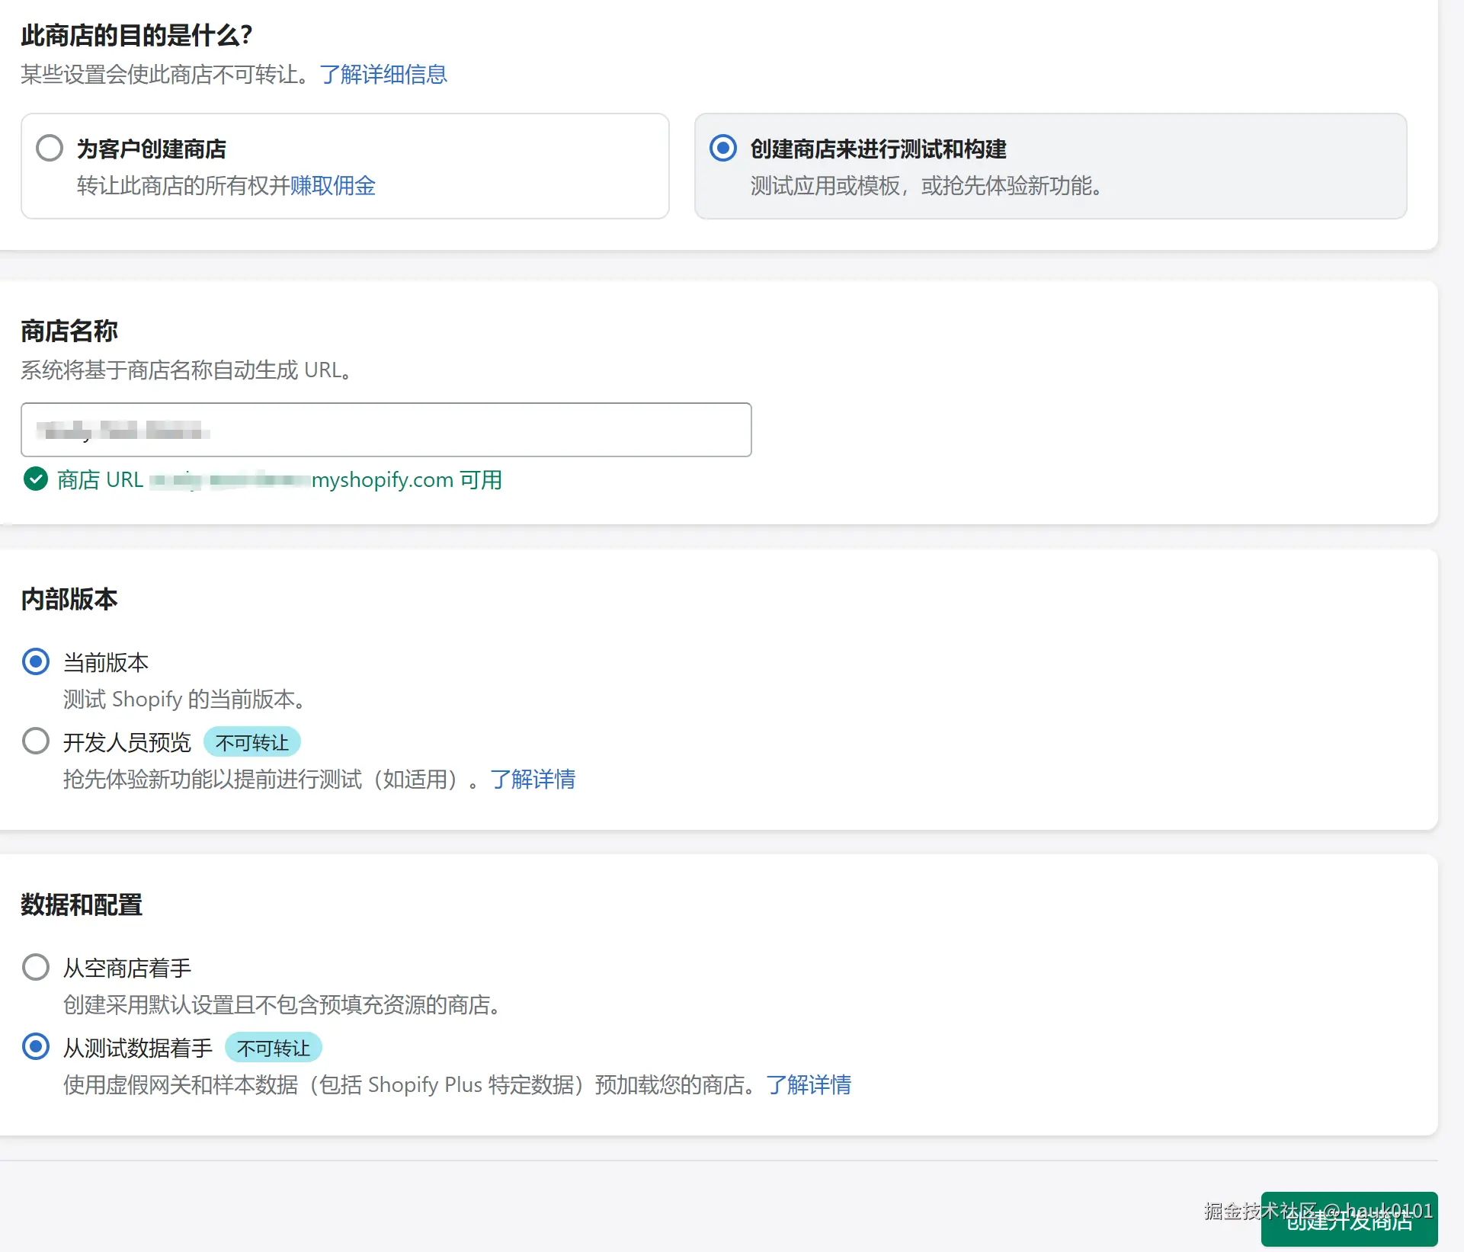Choose the "当前版本" internal version
This screenshot has width=1464, height=1252.
coord(35,661)
